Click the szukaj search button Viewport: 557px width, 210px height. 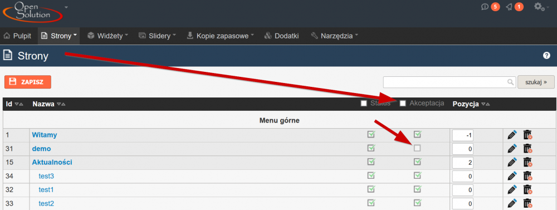(x=536, y=82)
